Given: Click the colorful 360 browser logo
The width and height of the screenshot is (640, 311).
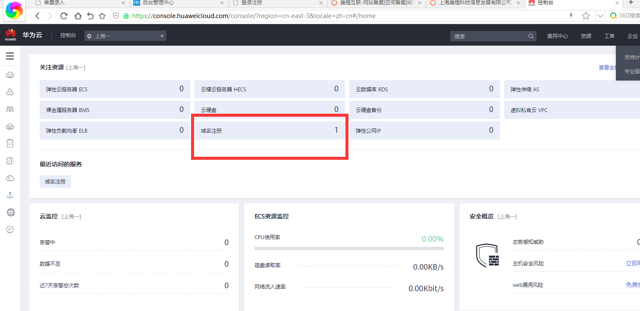Looking at the screenshot, I should [15, 12].
